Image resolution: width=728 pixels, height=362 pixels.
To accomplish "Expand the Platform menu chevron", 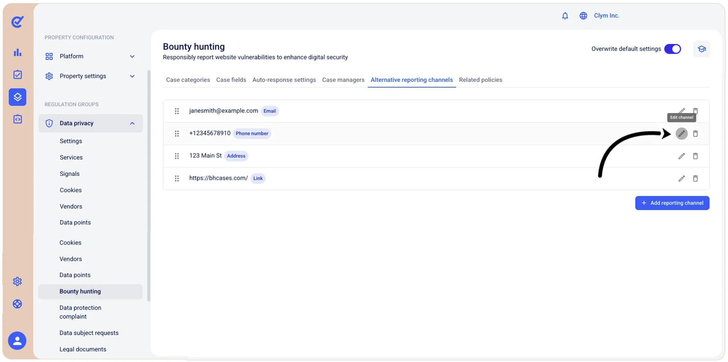I will pyautogui.click(x=132, y=56).
